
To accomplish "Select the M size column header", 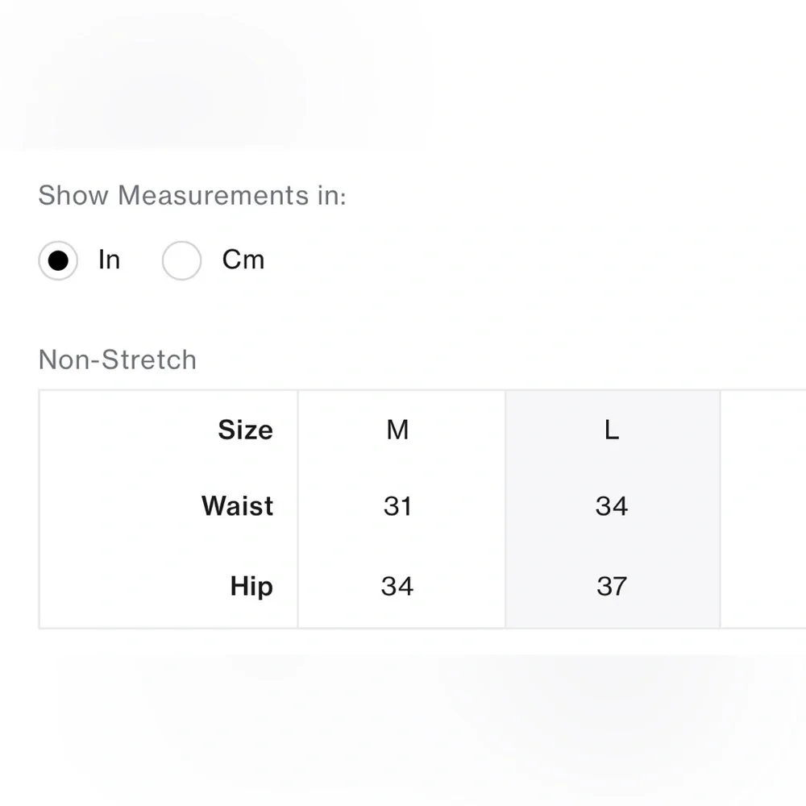I will tap(397, 430).
